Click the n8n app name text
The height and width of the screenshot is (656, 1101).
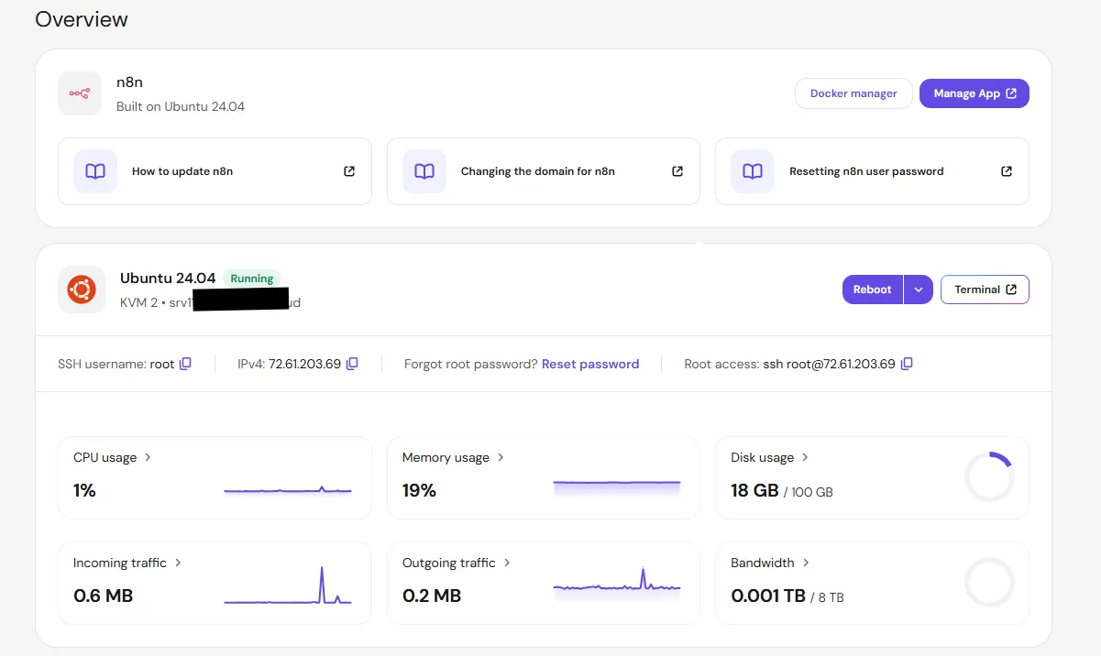pyautogui.click(x=129, y=82)
